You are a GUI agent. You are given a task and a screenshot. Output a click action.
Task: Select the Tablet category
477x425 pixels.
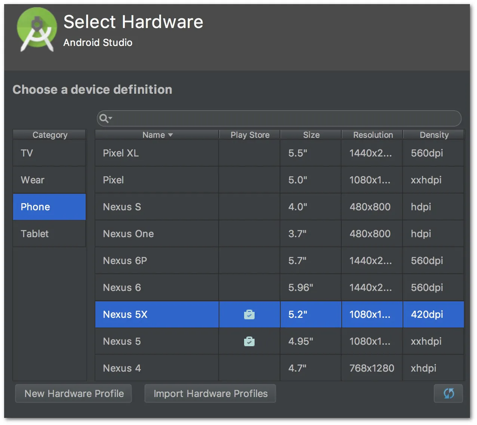pos(49,234)
